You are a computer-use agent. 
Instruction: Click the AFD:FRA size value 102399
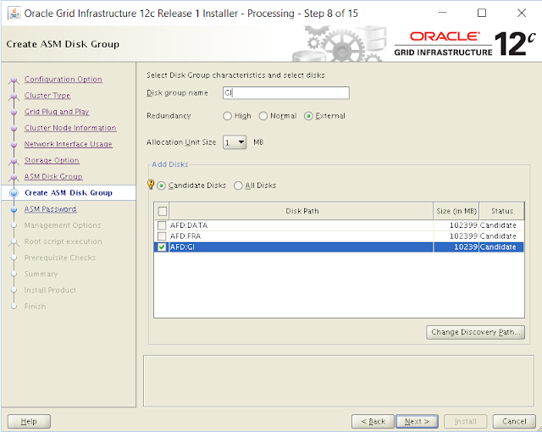[463, 236]
